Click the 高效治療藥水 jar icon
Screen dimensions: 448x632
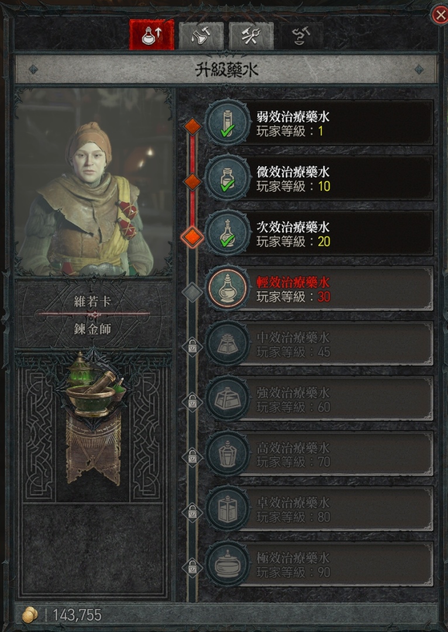coord(228,454)
